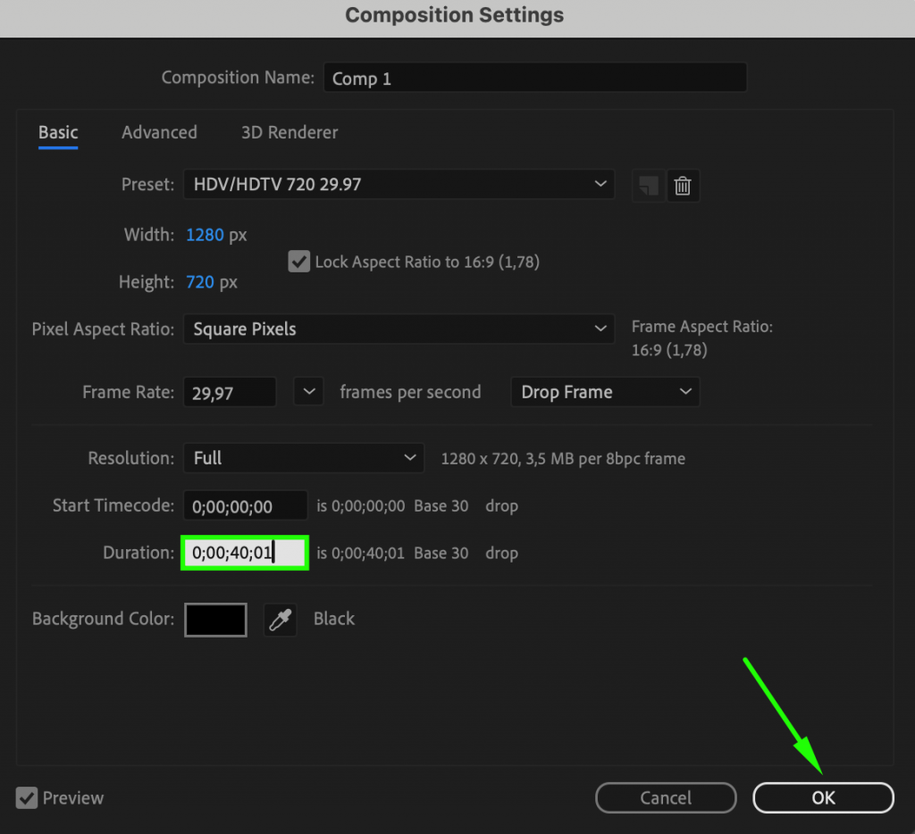
Task: Edit the Composition Name field
Action: pyautogui.click(x=534, y=78)
